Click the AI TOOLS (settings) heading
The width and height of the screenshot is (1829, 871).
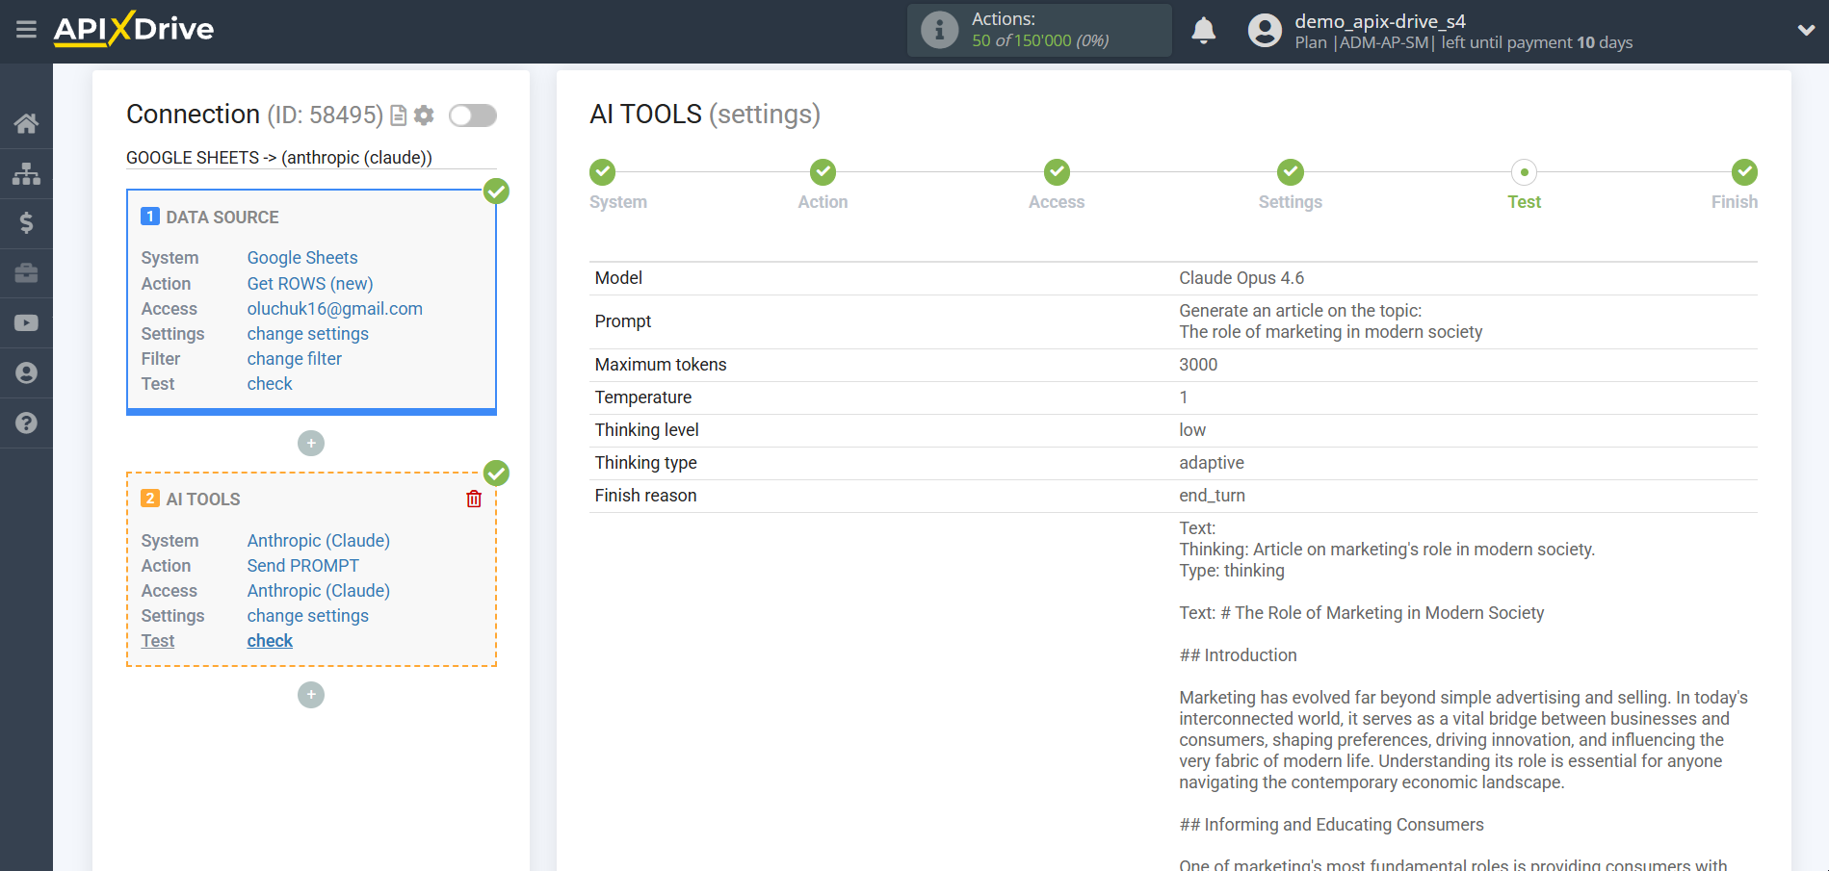click(705, 115)
